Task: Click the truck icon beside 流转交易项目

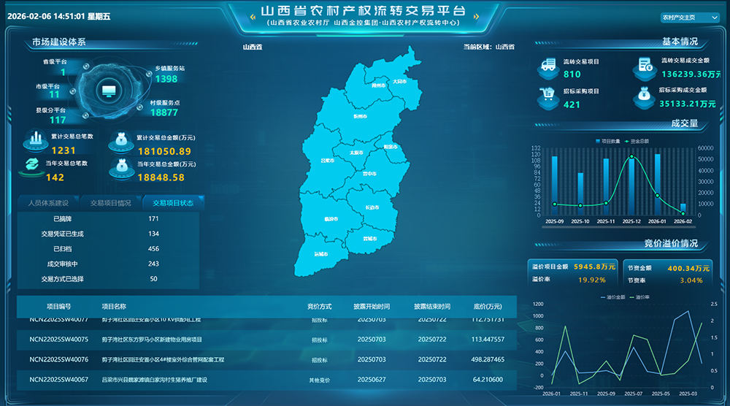Action: (547, 68)
